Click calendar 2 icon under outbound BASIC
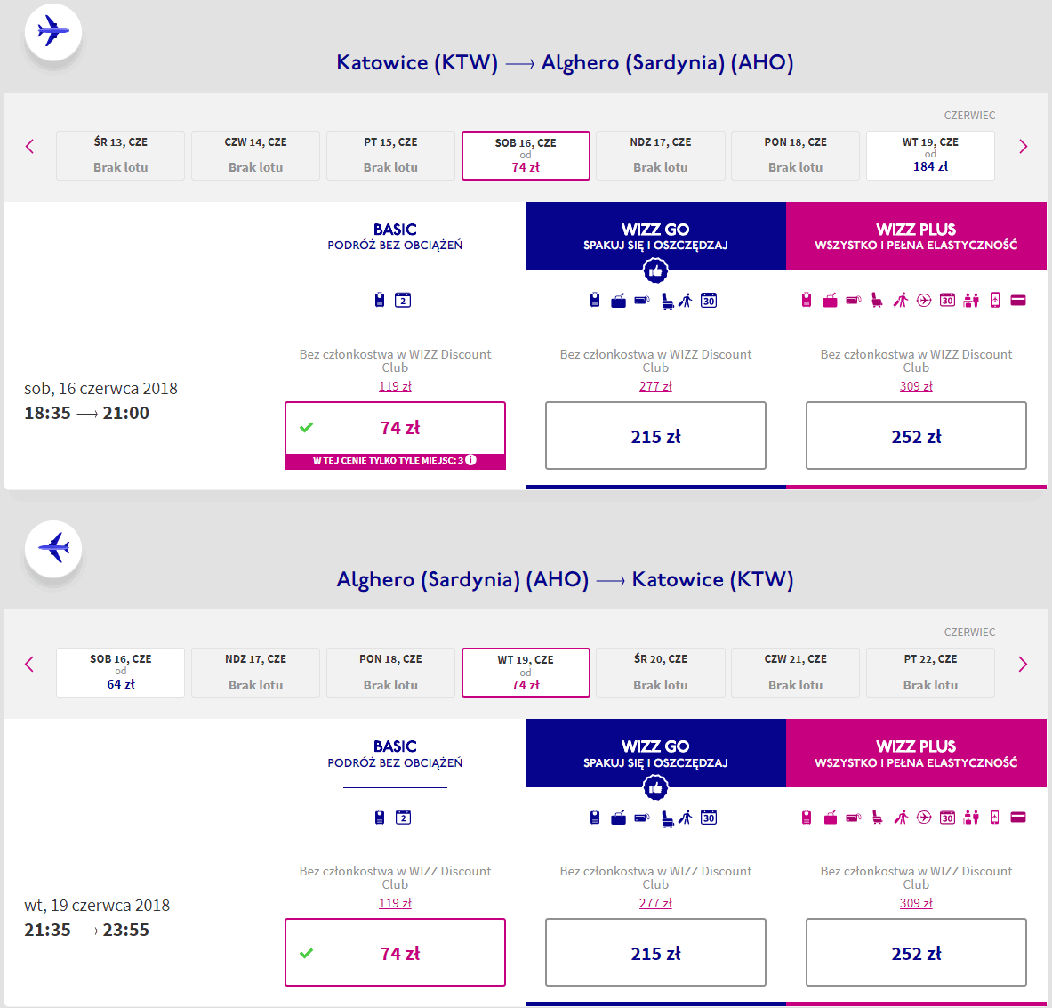The image size is (1052, 1008). pos(403,301)
